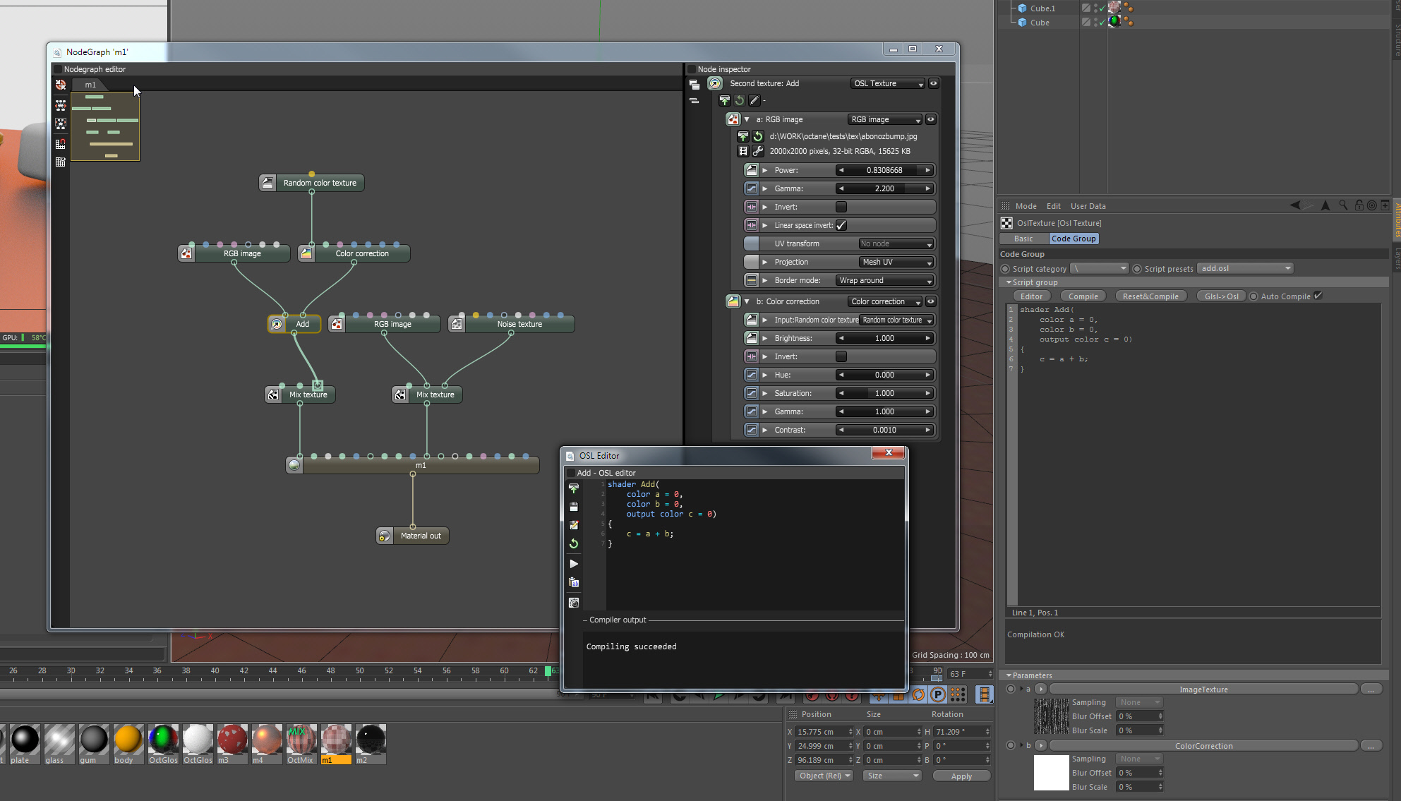Click the Material out node icon
This screenshot has width=1401, height=801.
click(385, 536)
